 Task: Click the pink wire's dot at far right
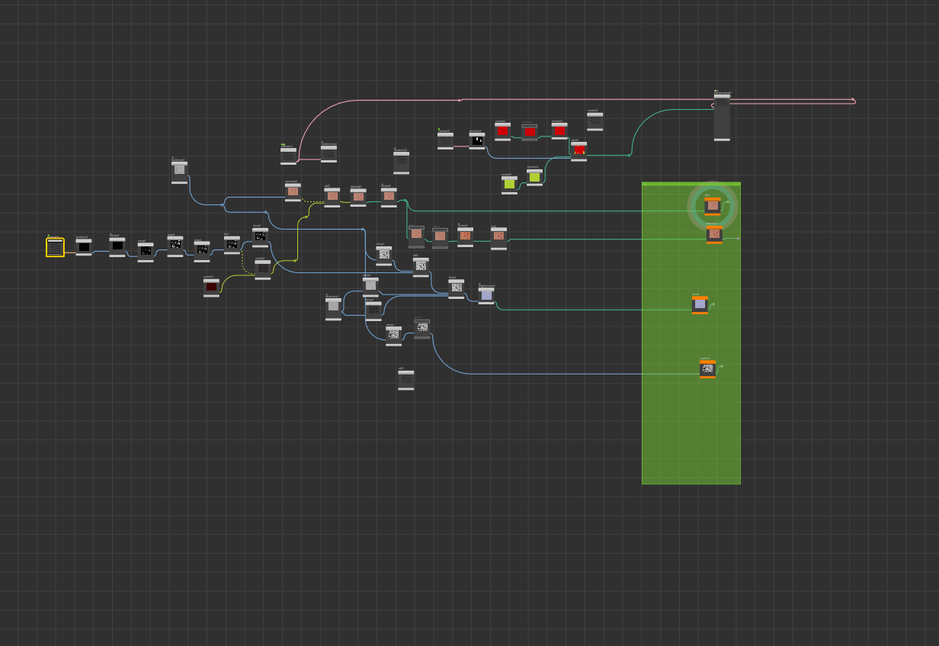tap(853, 100)
